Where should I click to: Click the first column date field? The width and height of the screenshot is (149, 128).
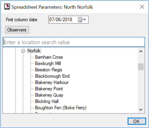pyautogui.click(x=68, y=20)
